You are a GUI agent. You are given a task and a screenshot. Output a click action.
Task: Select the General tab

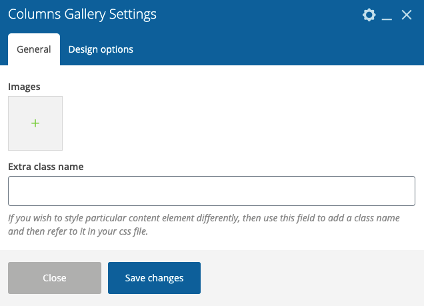coord(34,49)
